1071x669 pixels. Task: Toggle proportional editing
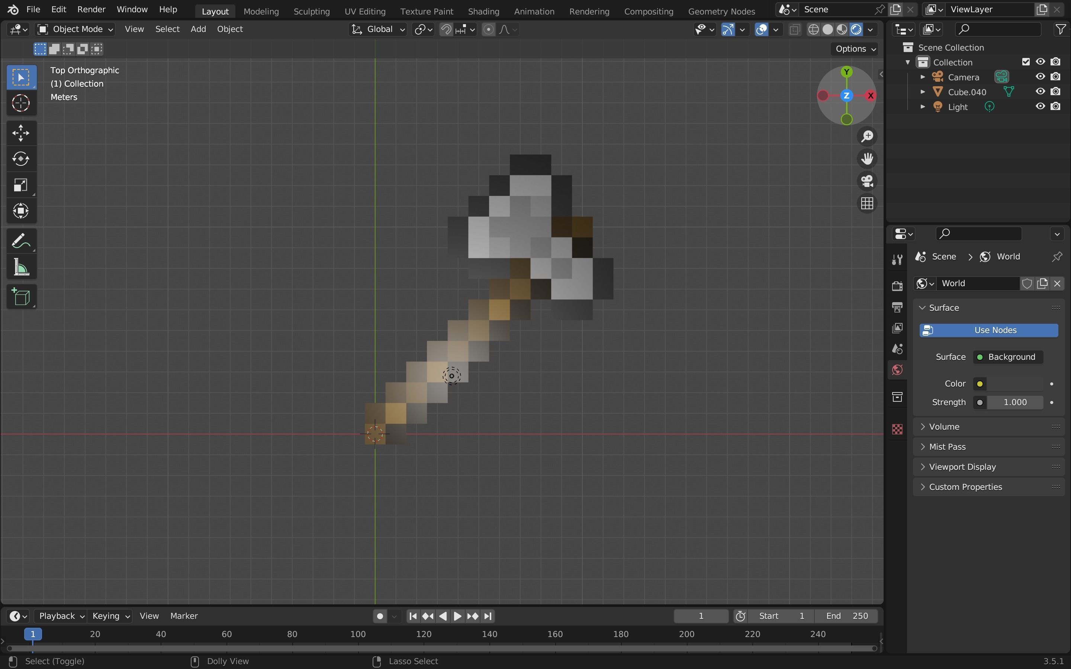(488, 30)
